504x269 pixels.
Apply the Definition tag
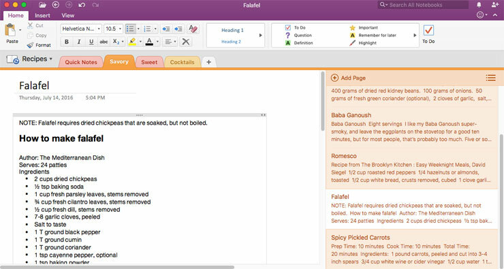[x=299, y=43]
